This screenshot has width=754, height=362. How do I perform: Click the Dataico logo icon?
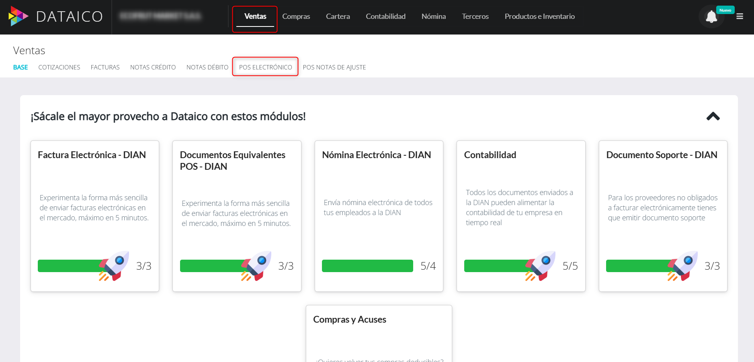18,16
